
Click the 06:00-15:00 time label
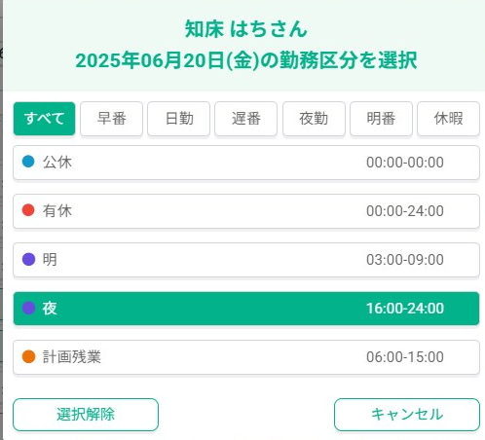(405, 357)
